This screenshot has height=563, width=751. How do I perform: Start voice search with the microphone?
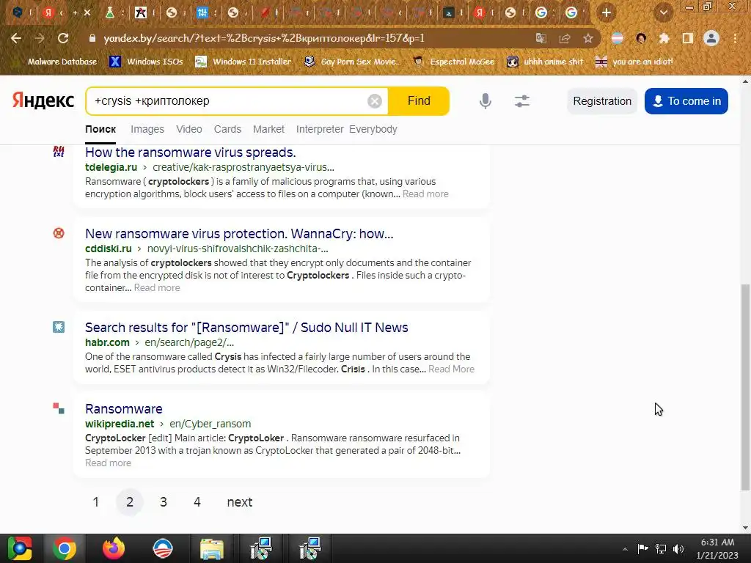[486, 101]
